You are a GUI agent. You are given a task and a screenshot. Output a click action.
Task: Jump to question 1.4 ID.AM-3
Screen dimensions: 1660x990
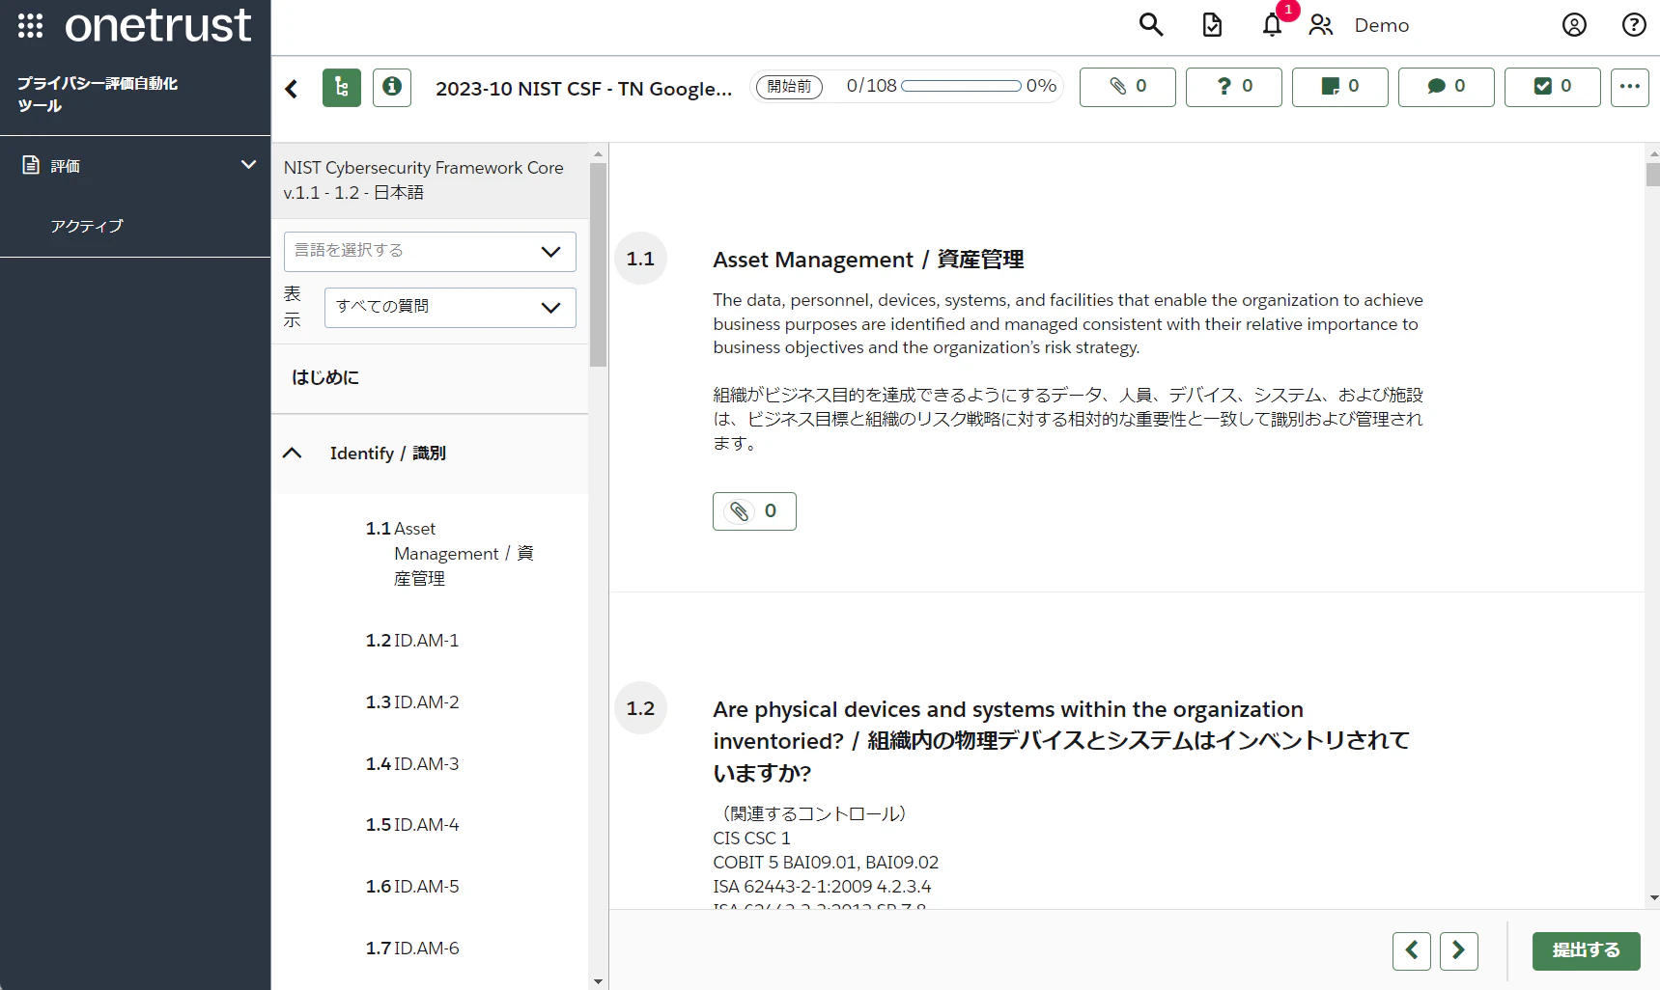[412, 764]
